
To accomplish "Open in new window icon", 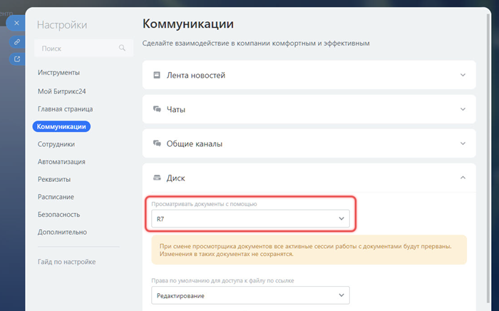I will pos(17,59).
